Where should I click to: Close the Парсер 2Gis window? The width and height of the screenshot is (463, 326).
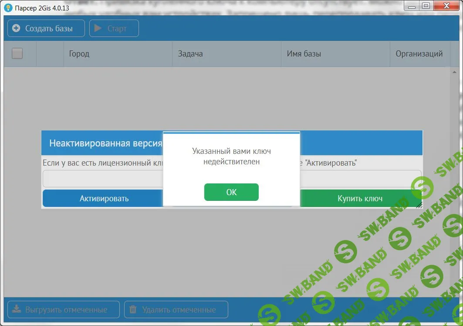click(446, 6)
